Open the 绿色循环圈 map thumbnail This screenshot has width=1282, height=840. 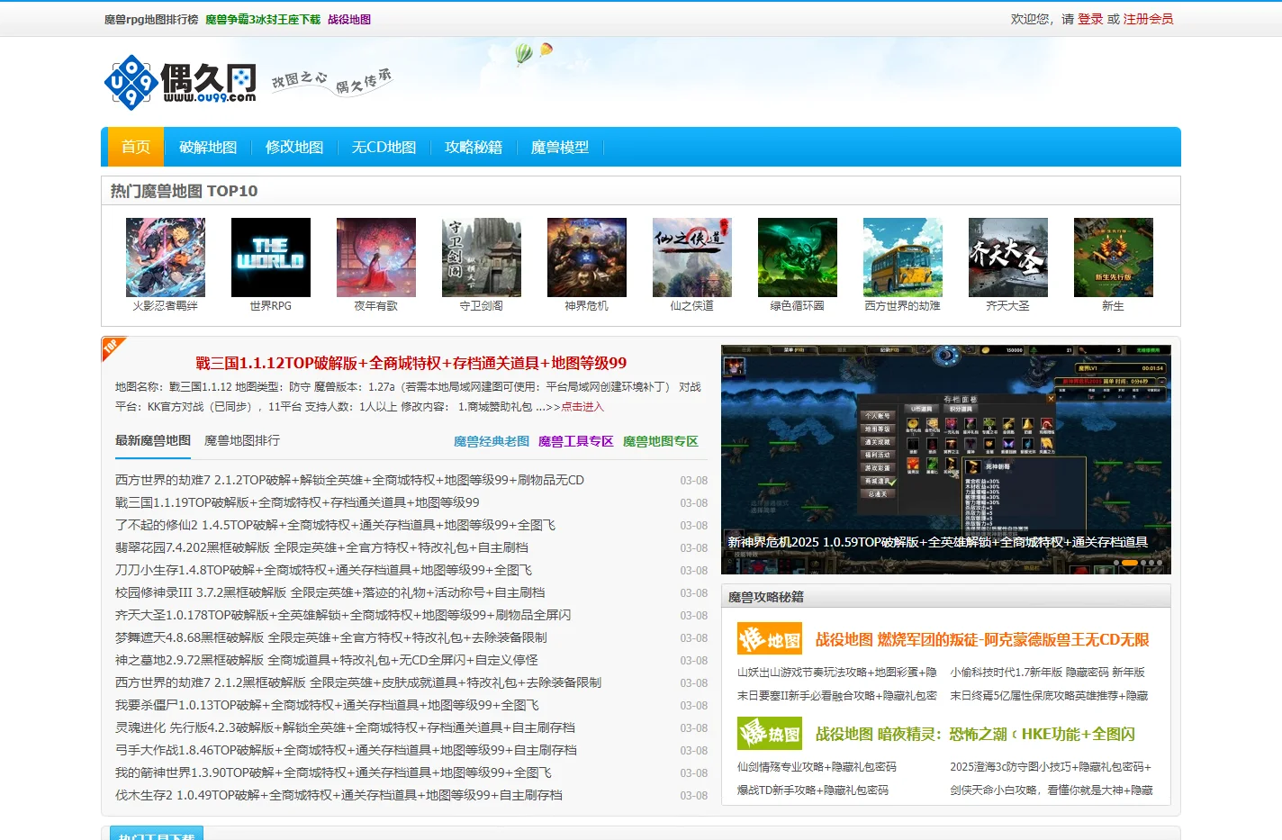798,257
